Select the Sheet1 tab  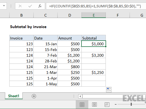tap(14, 96)
